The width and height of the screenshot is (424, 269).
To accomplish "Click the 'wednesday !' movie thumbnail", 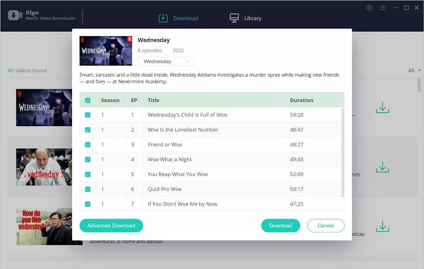I will pos(44,167).
